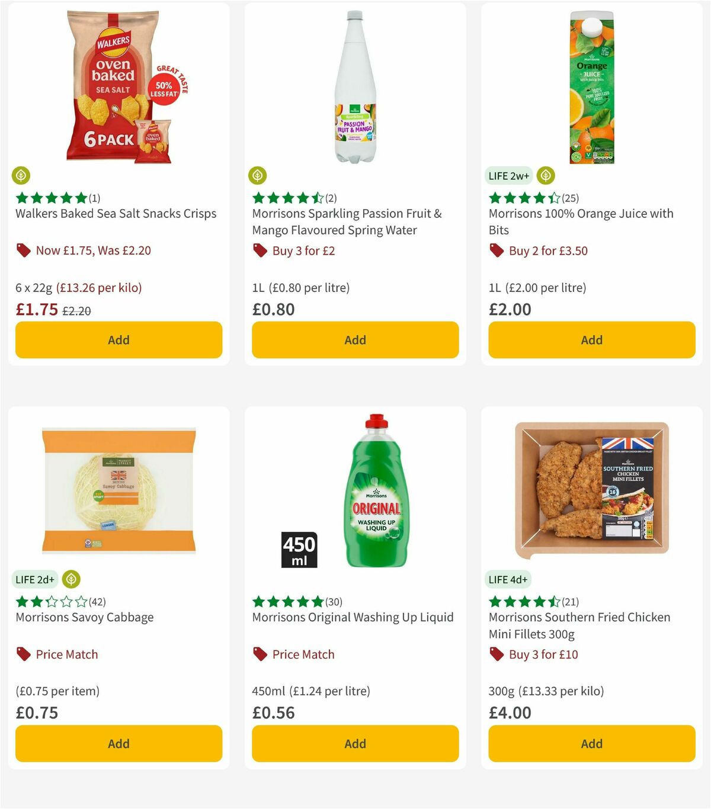Click the LIFE 2d+ badge on the Savoy Cabbage

pyautogui.click(x=35, y=579)
